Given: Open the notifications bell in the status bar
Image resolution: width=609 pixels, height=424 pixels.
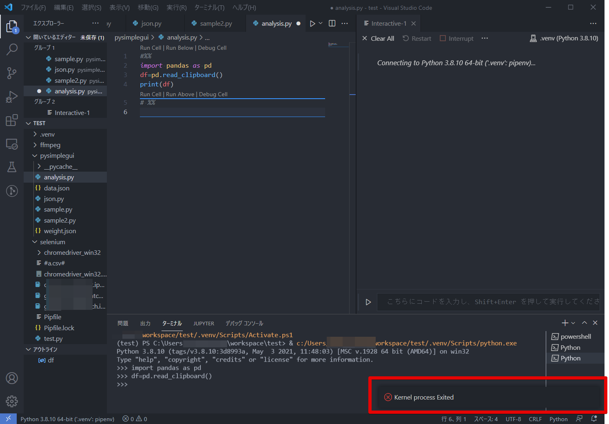Looking at the screenshot, I should coord(594,419).
